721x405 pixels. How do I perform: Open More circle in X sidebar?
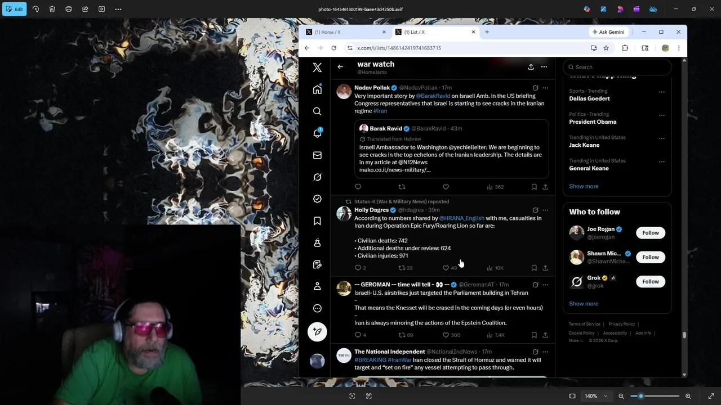tap(317, 308)
